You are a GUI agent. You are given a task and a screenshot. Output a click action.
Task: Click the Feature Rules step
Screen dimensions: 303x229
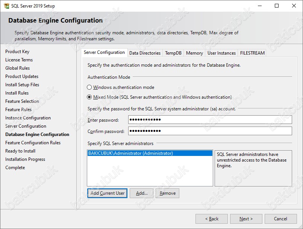pos(18,110)
